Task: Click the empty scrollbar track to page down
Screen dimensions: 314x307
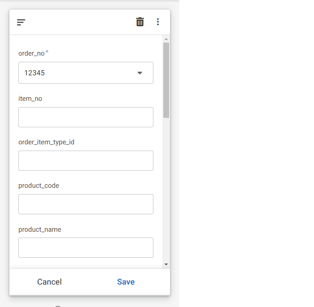Action: coord(166,190)
